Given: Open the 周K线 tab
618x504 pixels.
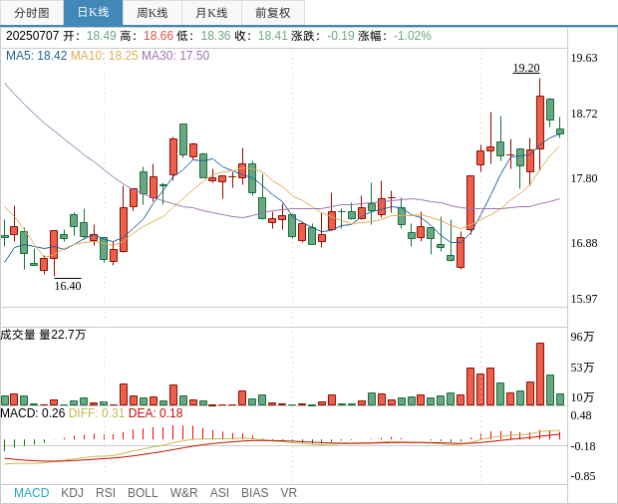Looking at the screenshot, I should [153, 13].
